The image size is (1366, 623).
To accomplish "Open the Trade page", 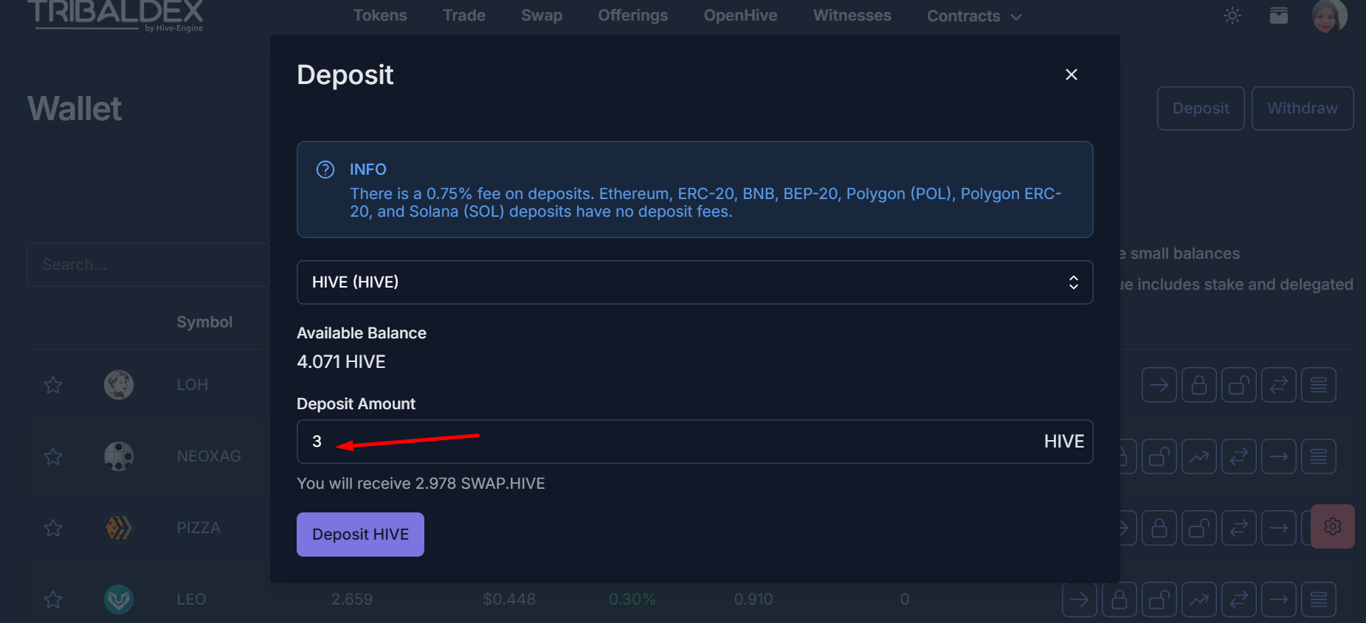I will tap(464, 15).
